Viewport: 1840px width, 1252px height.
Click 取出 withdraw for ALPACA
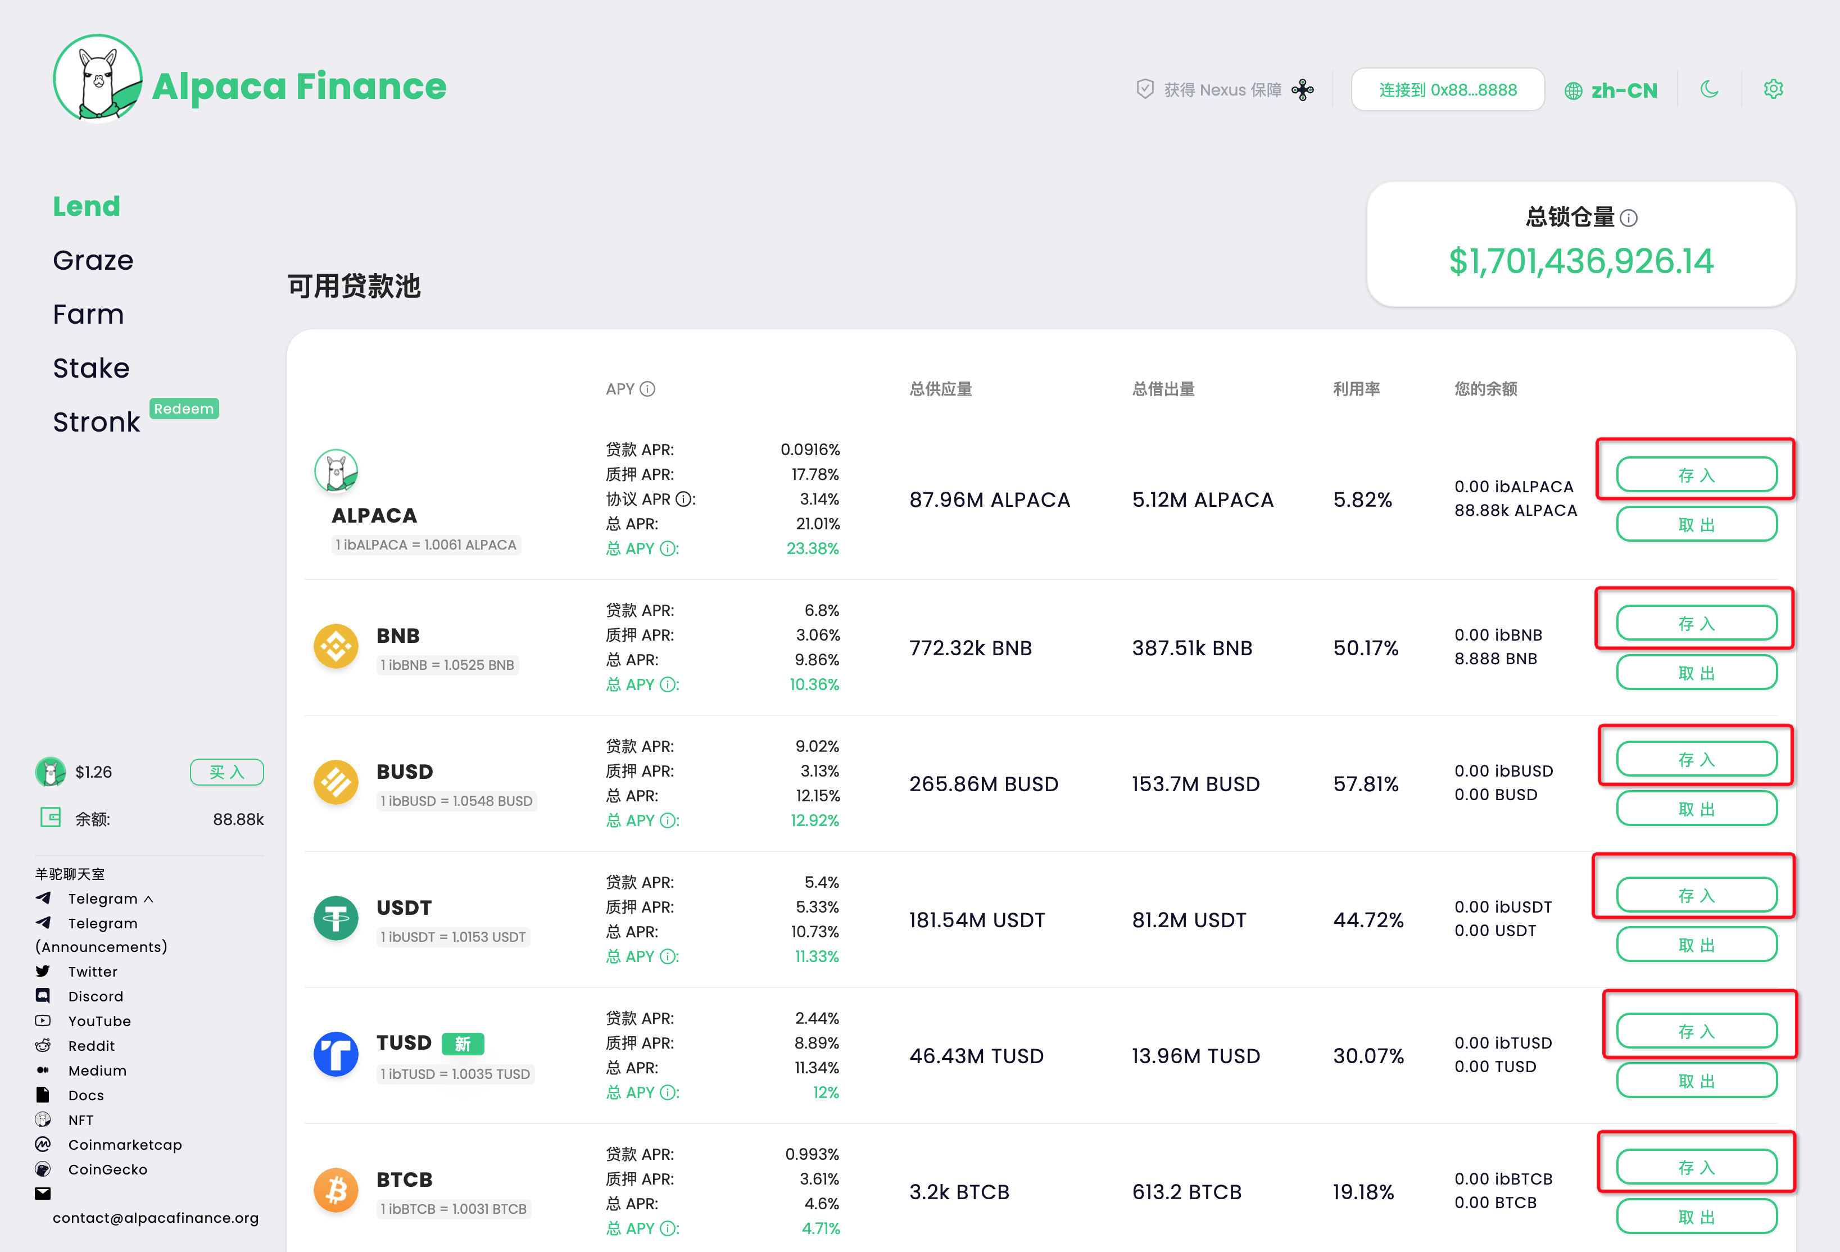pos(1696,524)
